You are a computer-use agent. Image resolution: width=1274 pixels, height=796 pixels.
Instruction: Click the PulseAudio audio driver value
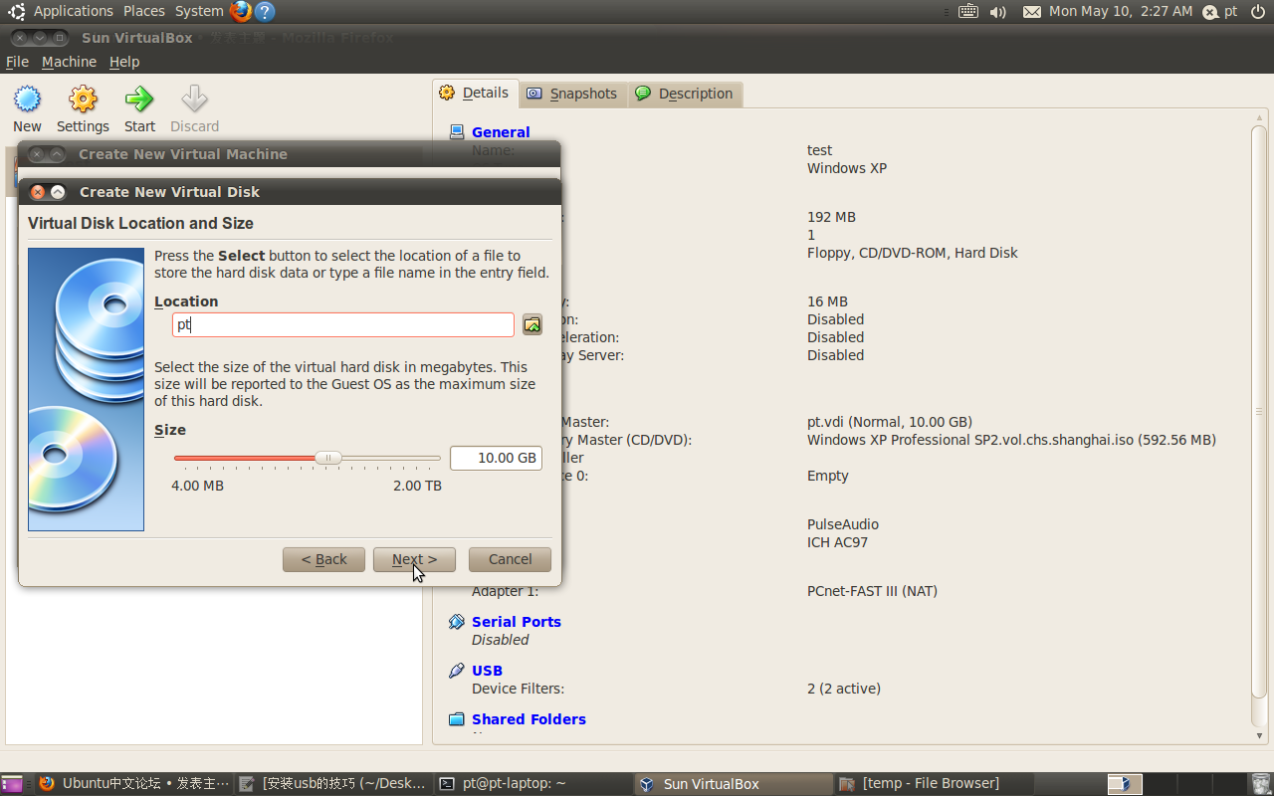(843, 524)
